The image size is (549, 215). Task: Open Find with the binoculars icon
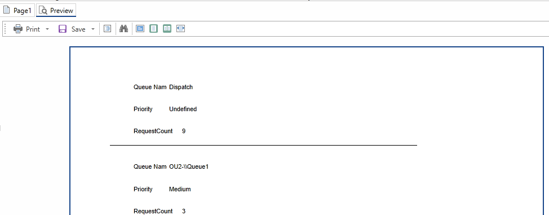[123, 29]
